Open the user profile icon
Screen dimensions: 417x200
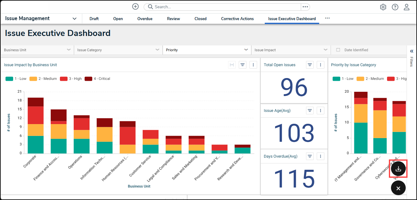407,7
